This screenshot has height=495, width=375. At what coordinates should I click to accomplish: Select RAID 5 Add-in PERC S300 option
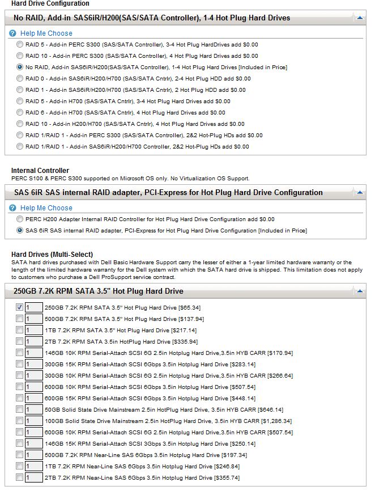point(20,45)
